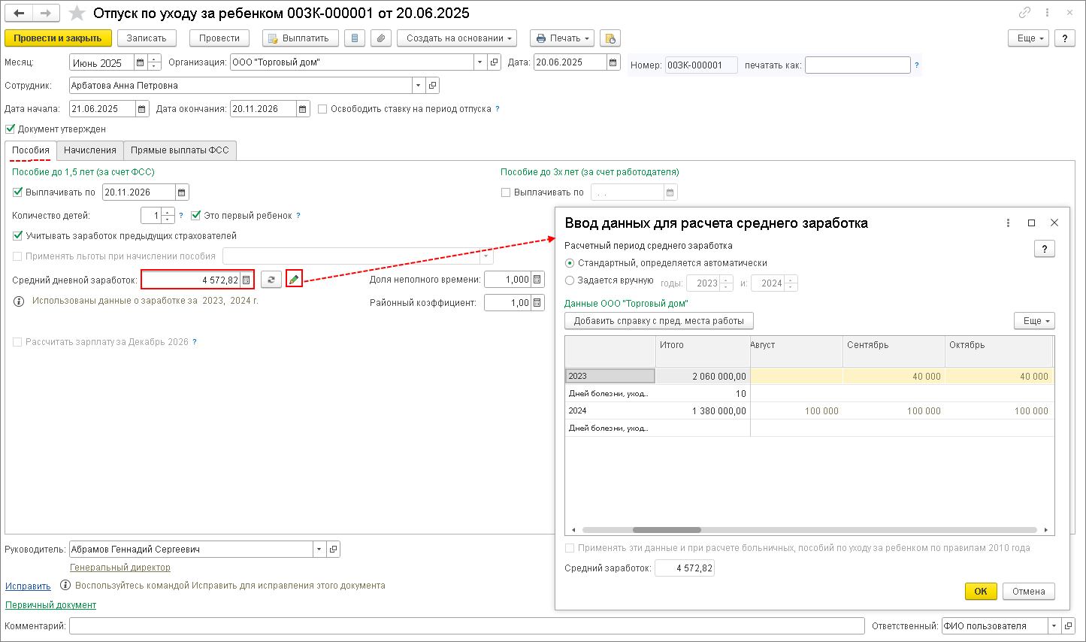Copy document link via the chain icon
Viewport: 1086px width, 642px height.
pos(1024,13)
